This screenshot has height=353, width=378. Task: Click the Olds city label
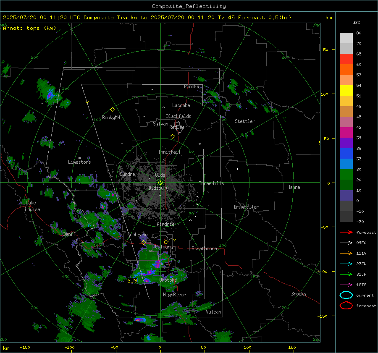(x=160, y=175)
